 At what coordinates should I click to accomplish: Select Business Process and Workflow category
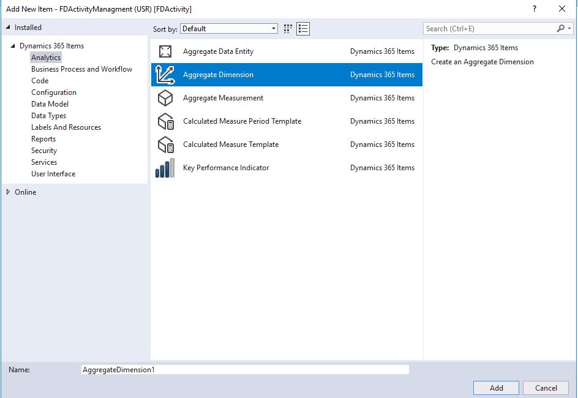[x=81, y=69]
